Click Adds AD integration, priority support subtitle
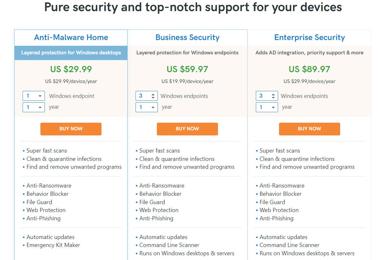 coord(310,52)
